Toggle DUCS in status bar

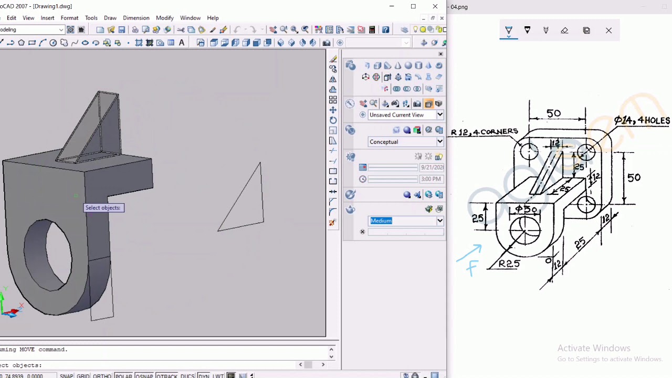tap(187, 376)
